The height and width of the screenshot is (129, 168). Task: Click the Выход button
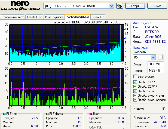(x=157, y=6)
